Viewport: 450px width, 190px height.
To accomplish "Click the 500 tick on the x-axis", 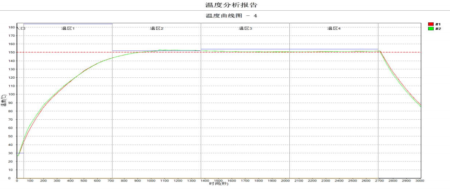I will pyautogui.click(x=84, y=181).
